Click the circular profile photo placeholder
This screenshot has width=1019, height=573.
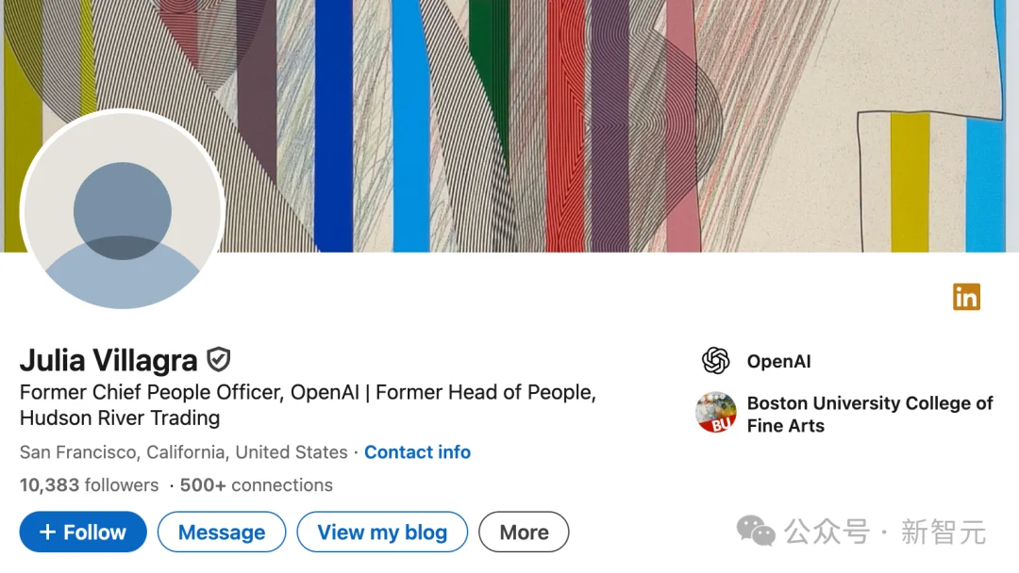tap(121, 211)
